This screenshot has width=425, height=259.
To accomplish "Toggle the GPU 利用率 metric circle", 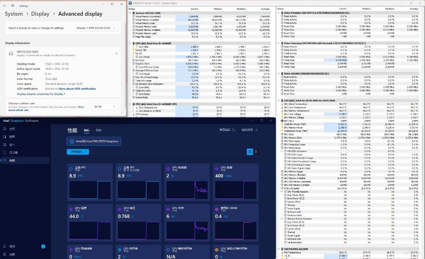I will click(x=168, y=169).
